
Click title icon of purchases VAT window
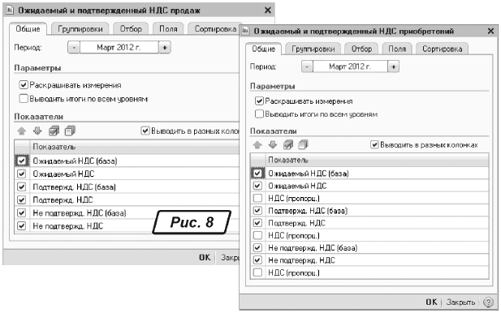245,32
